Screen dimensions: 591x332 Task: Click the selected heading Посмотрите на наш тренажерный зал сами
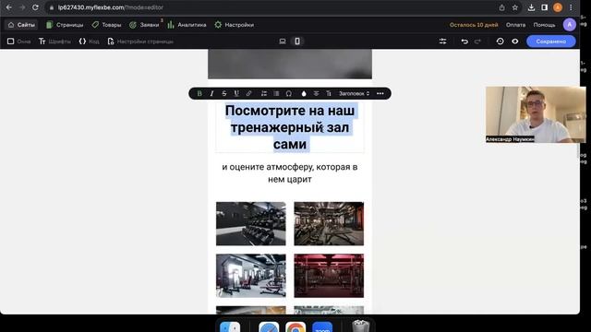click(290, 127)
